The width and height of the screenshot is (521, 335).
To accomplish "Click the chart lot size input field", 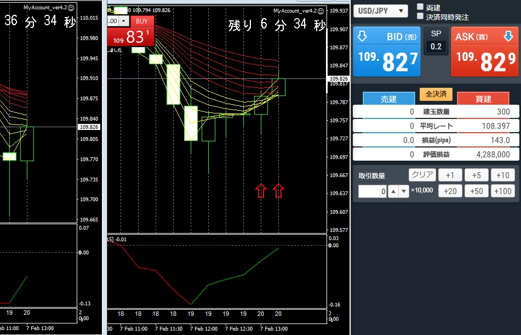I will 113,21.
